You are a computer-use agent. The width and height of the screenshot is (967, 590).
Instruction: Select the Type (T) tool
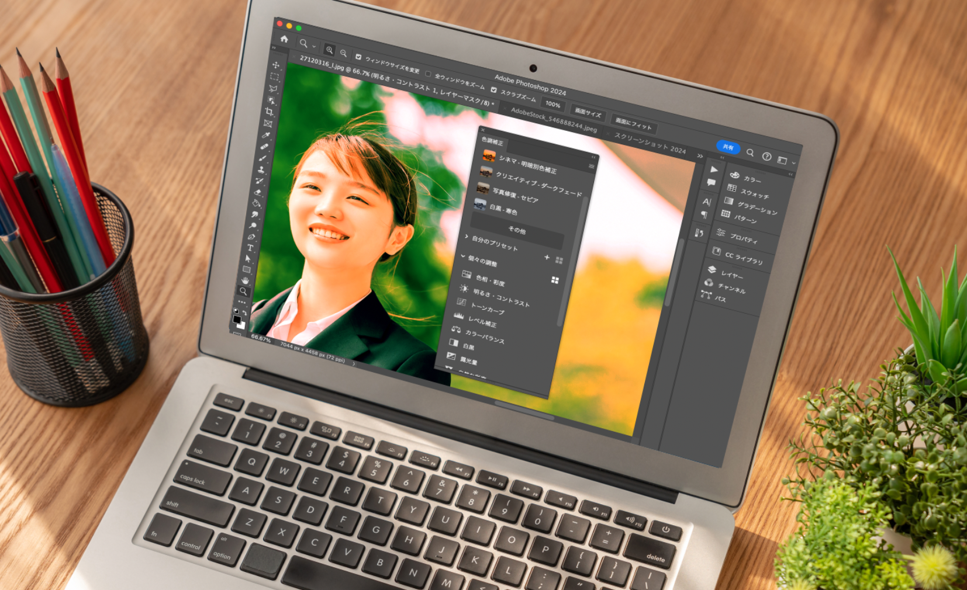(250, 248)
